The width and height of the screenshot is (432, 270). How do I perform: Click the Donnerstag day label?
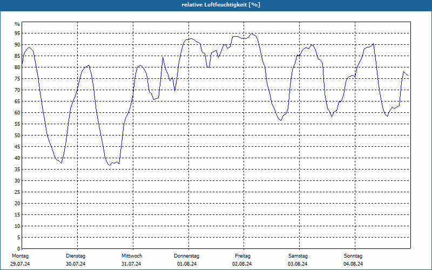(186, 256)
